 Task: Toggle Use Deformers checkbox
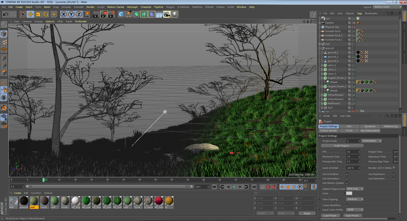click(394, 178)
